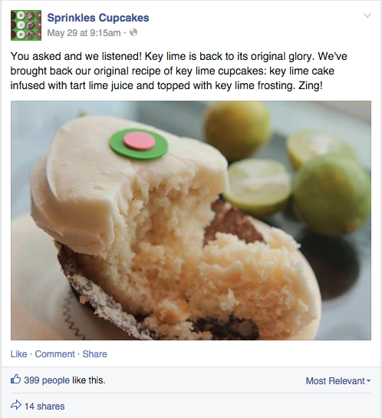Click the whole lime in the photo
Image resolution: width=382 pixels, height=418 pixels.
pyautogui.click(x=331, y=196)
